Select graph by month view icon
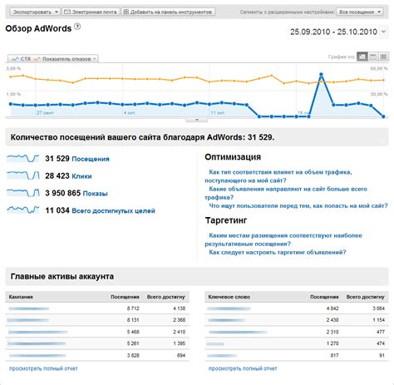The image size is (394, 385). [383, 57]
